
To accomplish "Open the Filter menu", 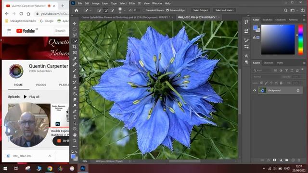I will point(132,3).
